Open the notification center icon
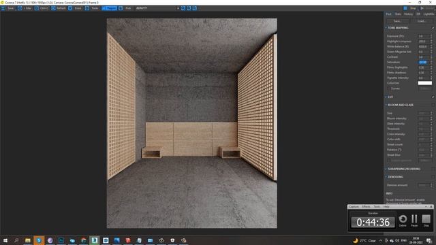Viewport: 436px width, 245px height. click(429, 241)
